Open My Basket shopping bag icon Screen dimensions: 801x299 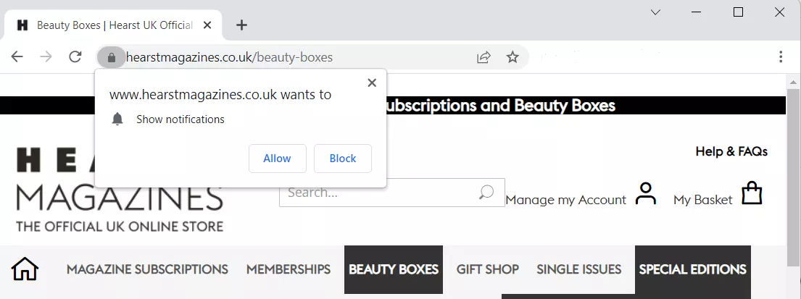tap(752, 193)
